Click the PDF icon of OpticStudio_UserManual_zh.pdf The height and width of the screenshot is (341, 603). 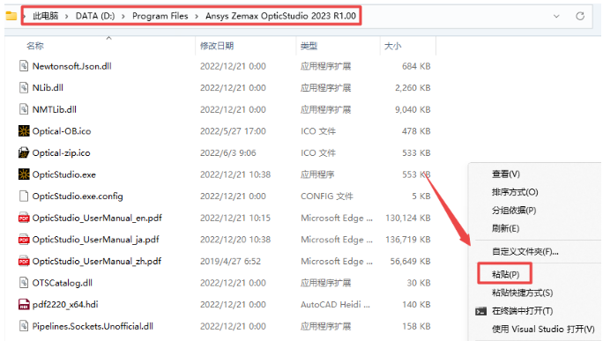click(x=24, y=262)
